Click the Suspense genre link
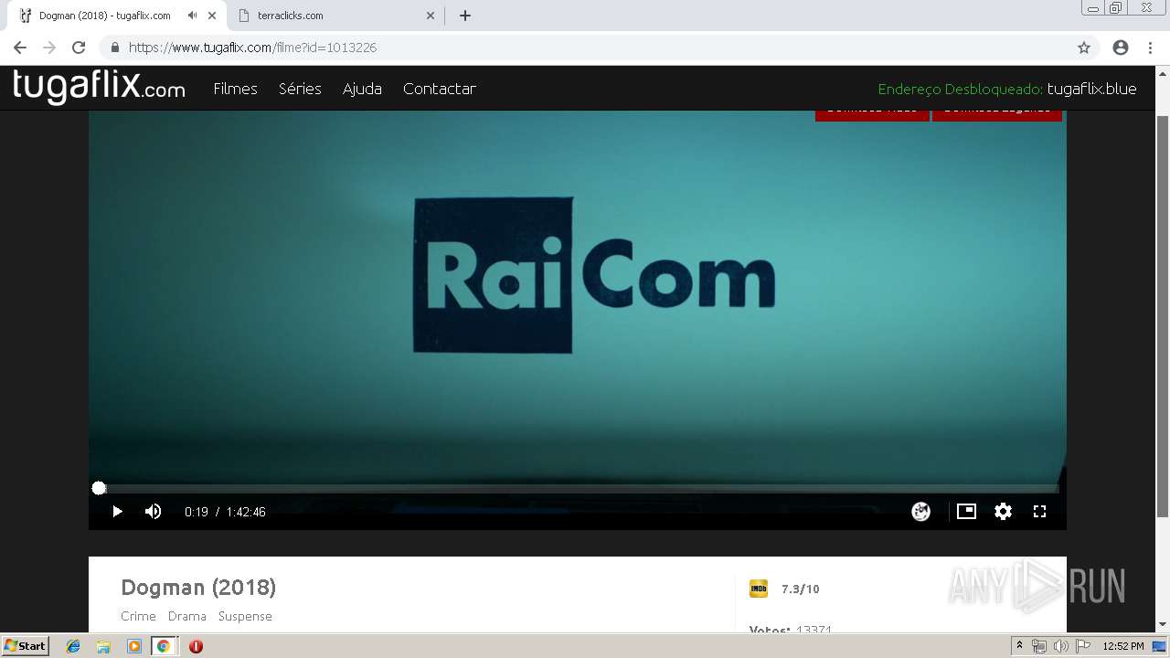Viewport: 1170px width, 658px height. click(245, 616)
